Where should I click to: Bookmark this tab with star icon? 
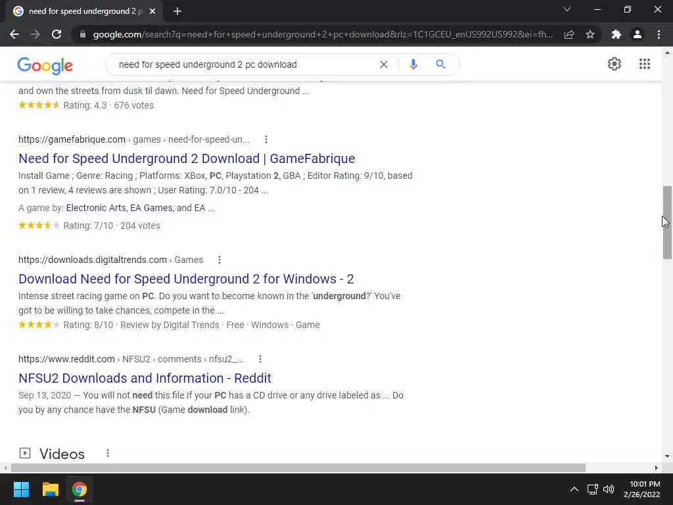click(590, 34)
